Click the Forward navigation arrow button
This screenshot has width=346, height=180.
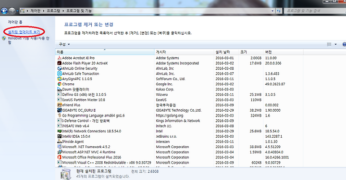pos(12,11)
